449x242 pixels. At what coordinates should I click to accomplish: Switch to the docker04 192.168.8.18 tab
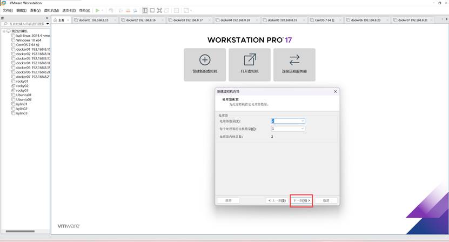click(x=236, y=20)
